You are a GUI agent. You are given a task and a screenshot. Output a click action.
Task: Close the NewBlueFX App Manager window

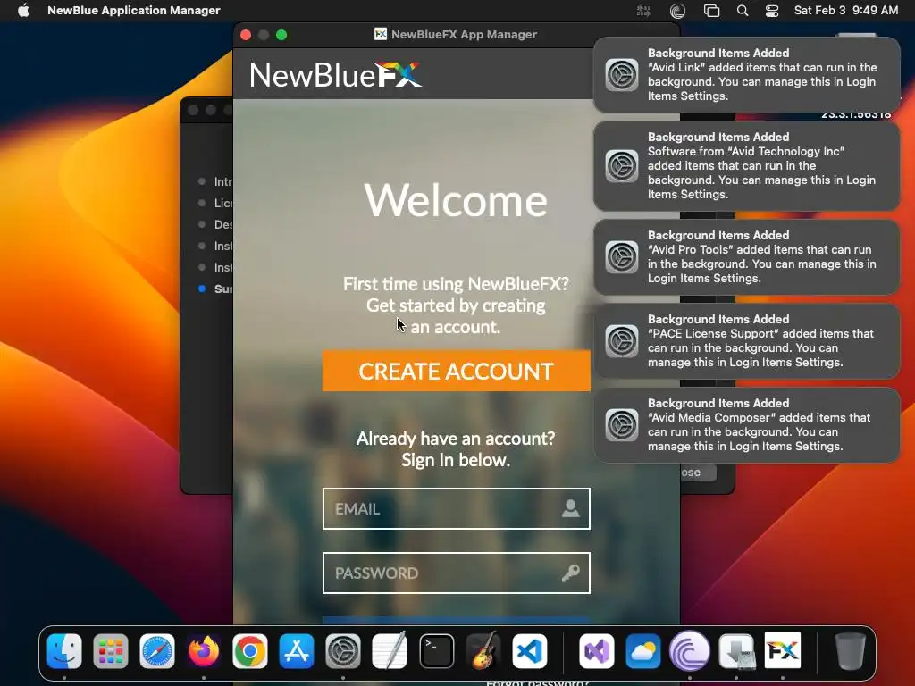(x=246, y=35)
